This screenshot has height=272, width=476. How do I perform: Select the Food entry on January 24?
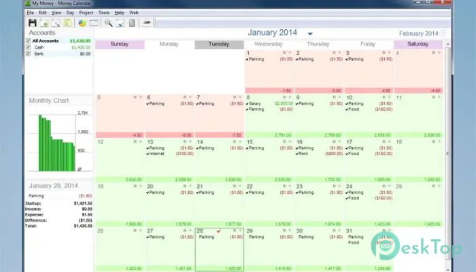click(x=369, y=199)
